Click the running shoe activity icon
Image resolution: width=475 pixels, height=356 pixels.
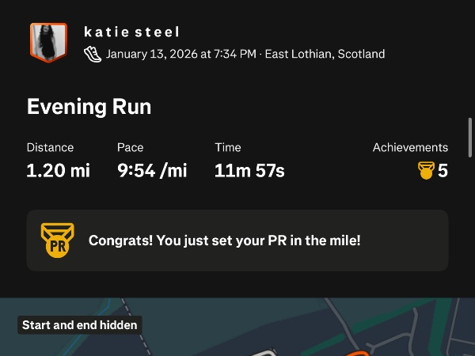93,54
